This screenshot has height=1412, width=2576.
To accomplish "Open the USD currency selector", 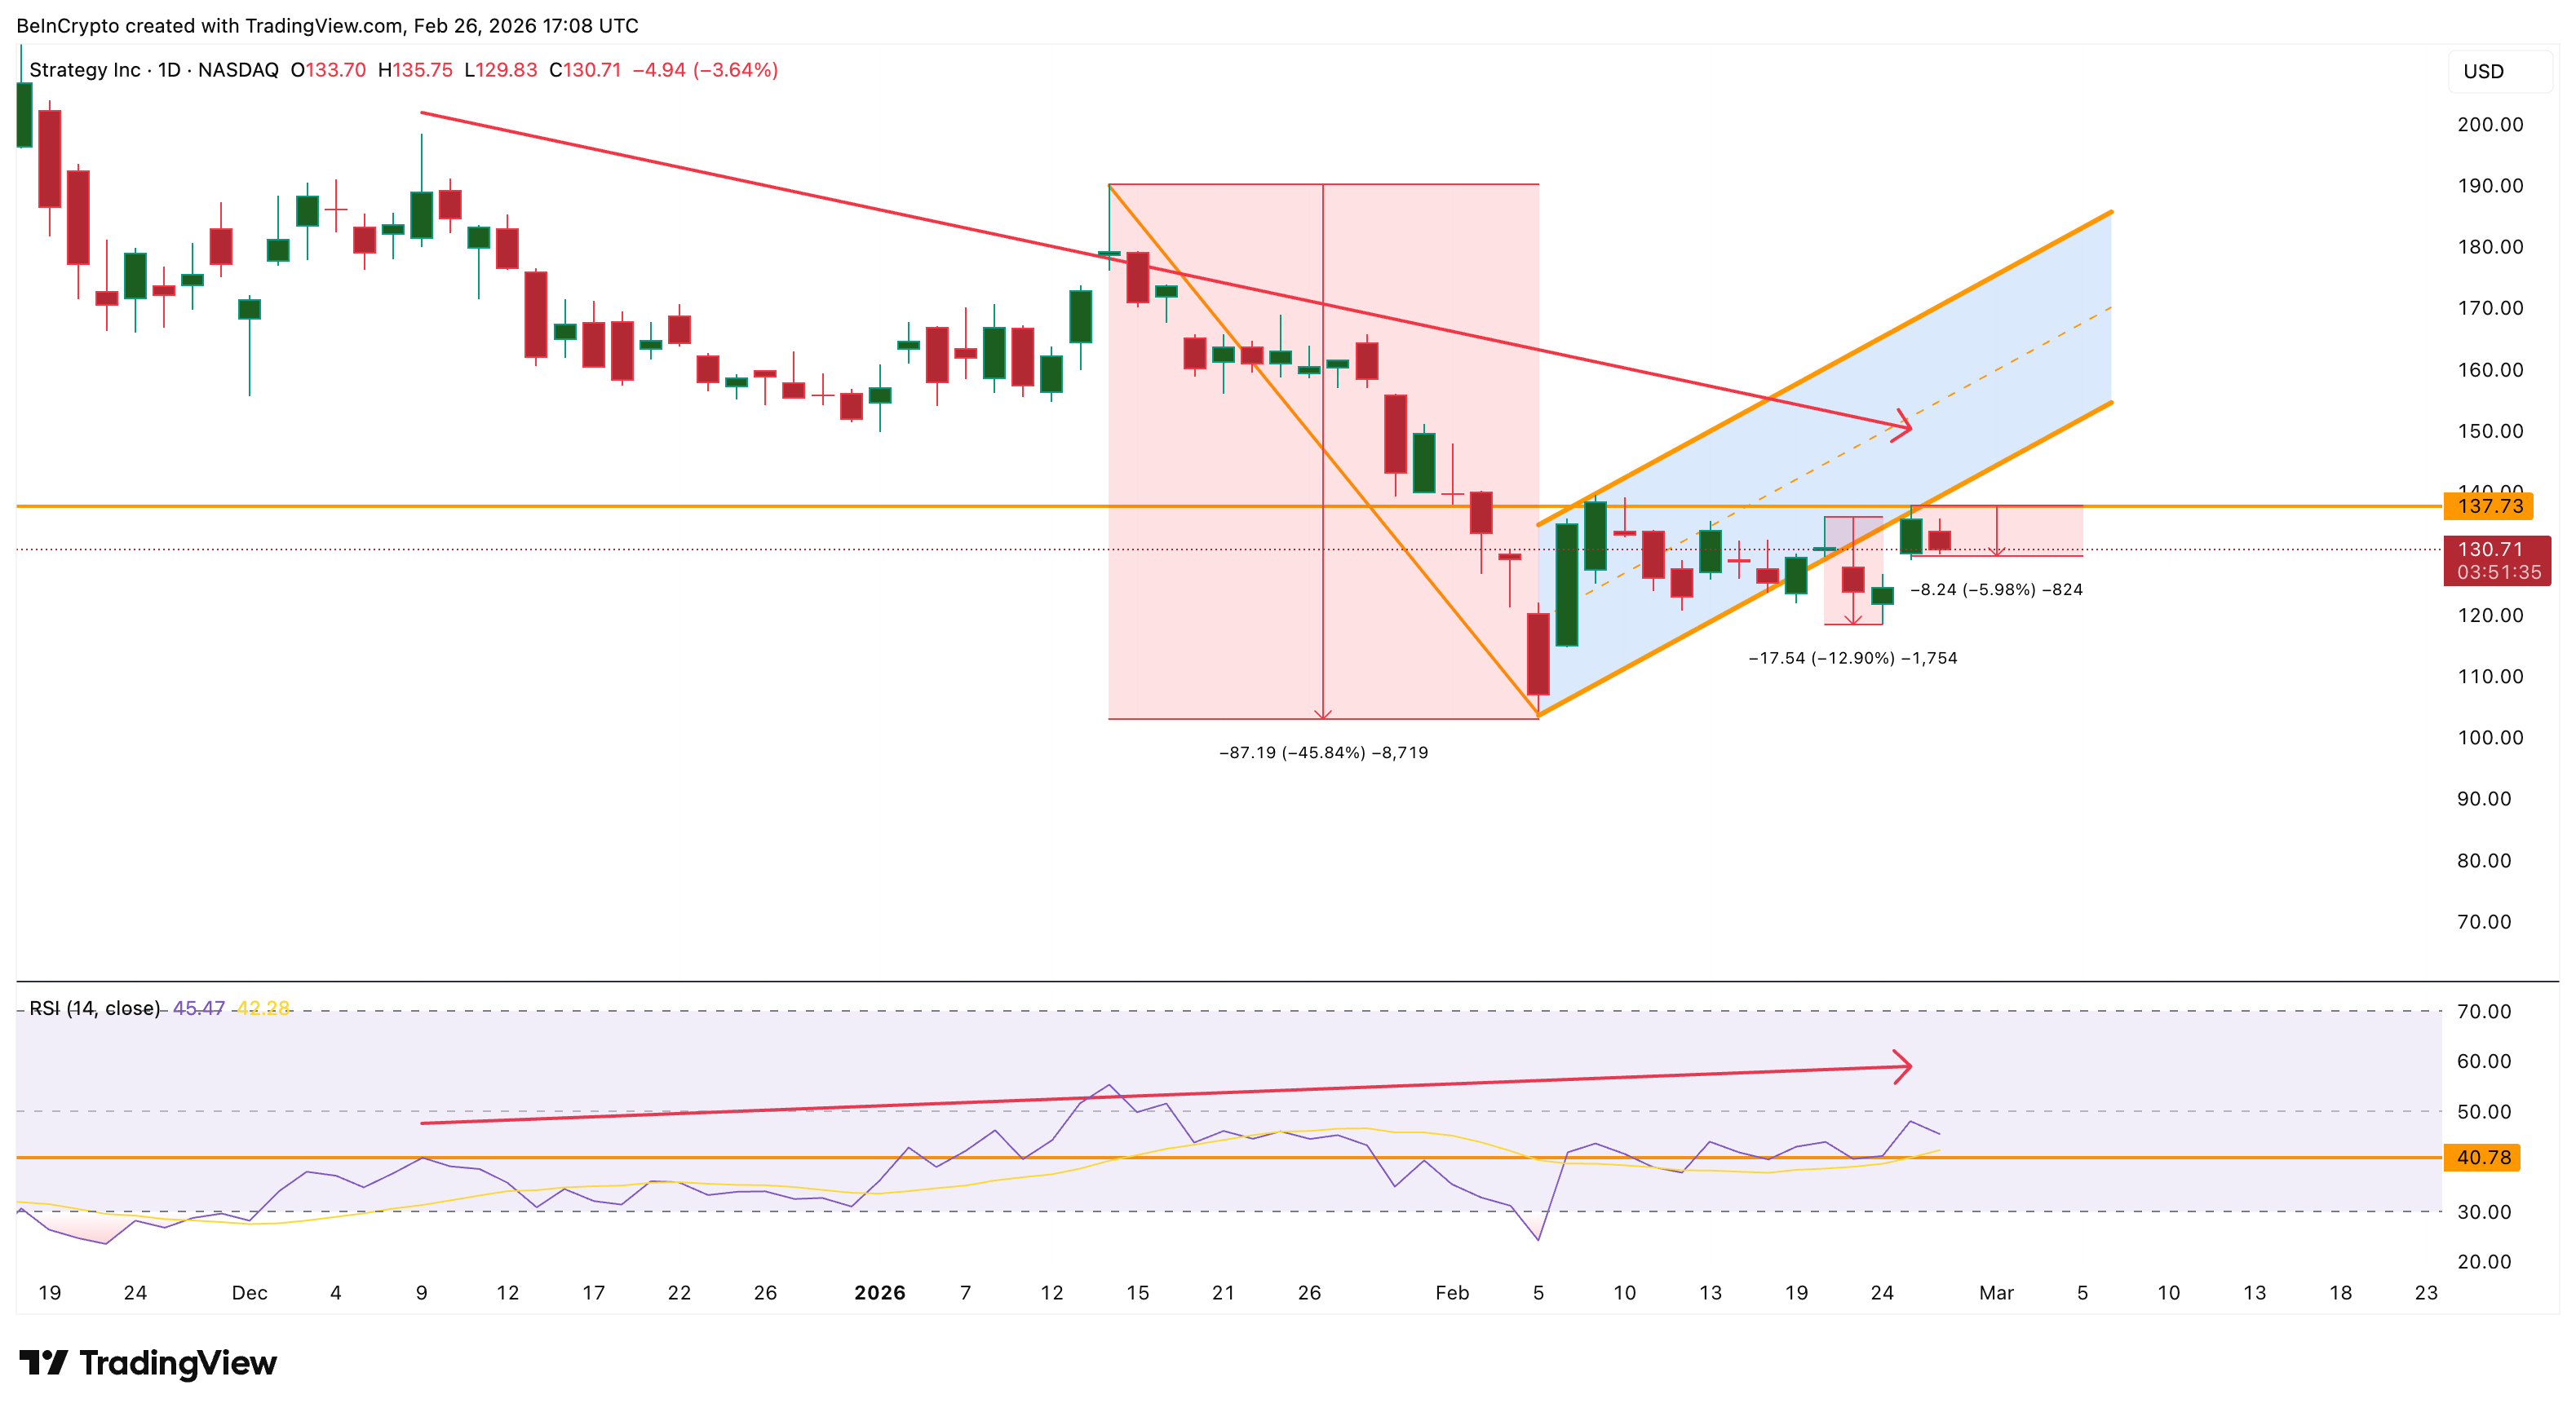I will 2499,70.
